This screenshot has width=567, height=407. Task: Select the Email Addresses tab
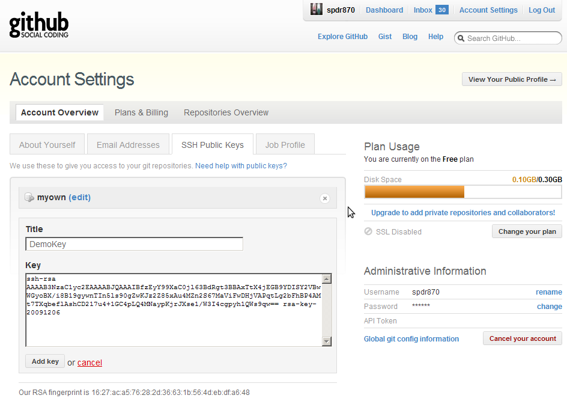tap(128, 145)
